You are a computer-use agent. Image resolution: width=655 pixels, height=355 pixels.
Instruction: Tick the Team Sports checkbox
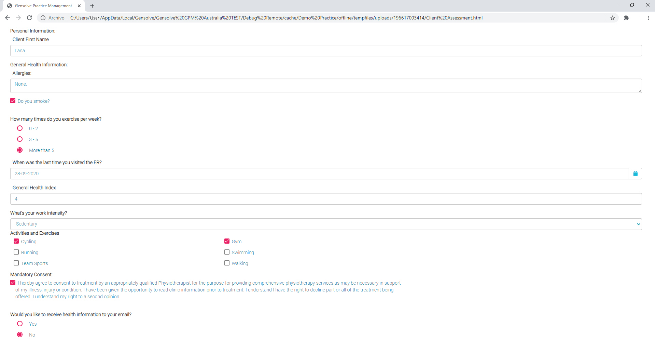(16, 263)
